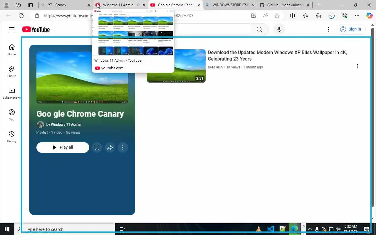Add this page to favorites star
The image size is (376, 235).
point(277,16)
